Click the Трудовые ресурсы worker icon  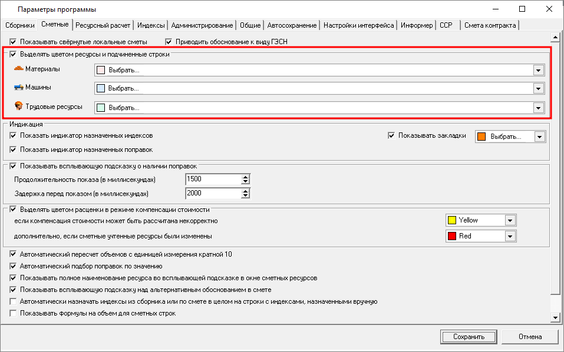point(18,107)
